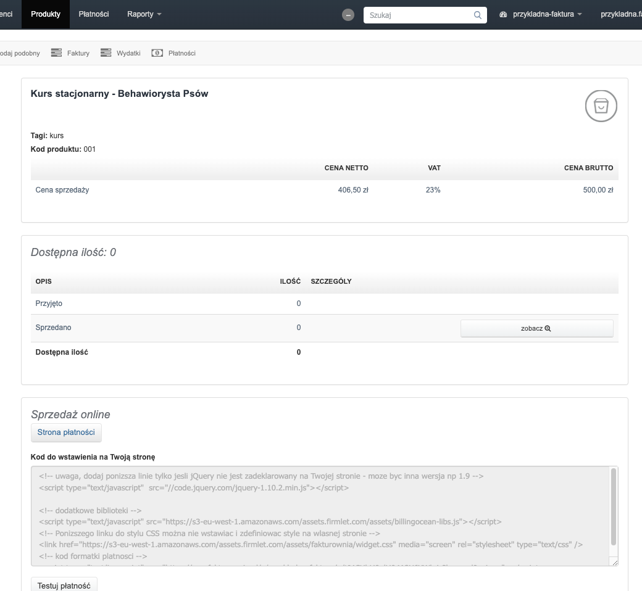Click the Dodaj podobny toolbar link
The height and width of the screenshot is (591, 642).
pos(20,53)
